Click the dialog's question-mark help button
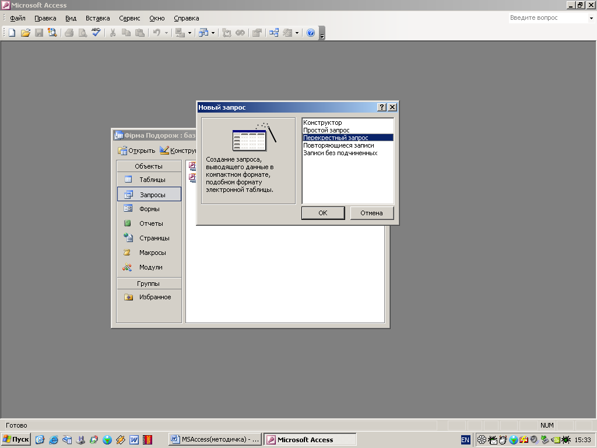 pos(381,107)
